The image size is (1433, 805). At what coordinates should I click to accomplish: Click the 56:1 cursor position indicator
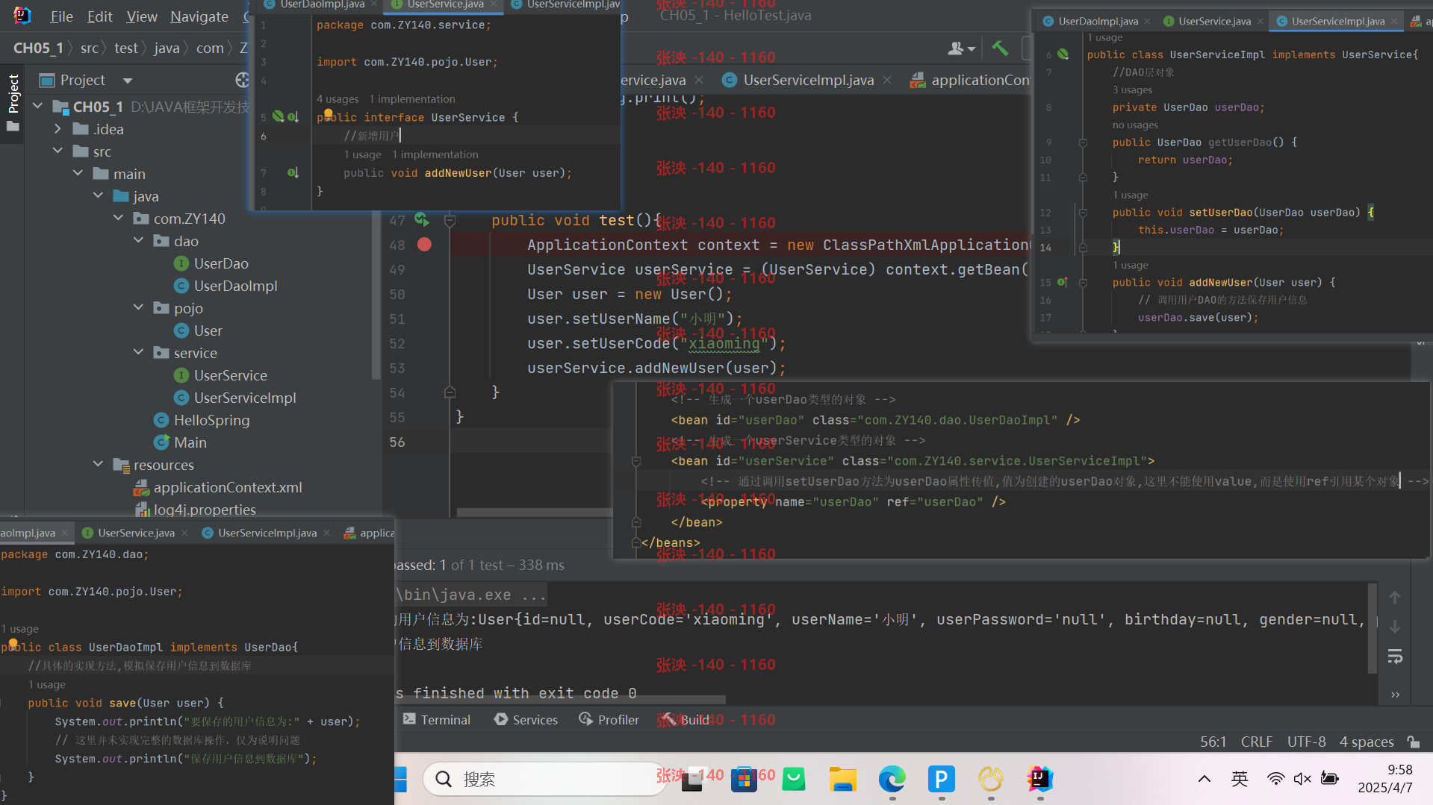point(1213,742)
